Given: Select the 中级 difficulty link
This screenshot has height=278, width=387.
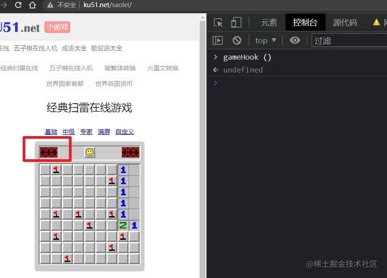Looking at the screenshot, I should tap(69, 132).
